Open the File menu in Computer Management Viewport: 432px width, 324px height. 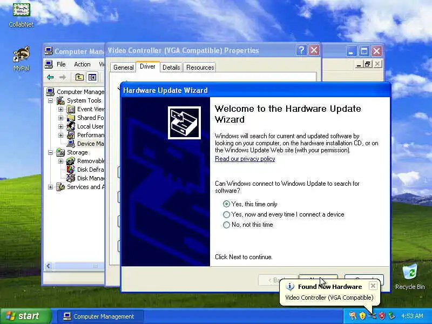click(x=61, y=64)
